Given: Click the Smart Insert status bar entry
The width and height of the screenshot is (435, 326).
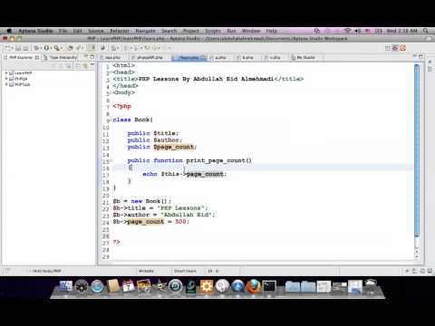Looking at the screenshot, I should pos(185,271).
